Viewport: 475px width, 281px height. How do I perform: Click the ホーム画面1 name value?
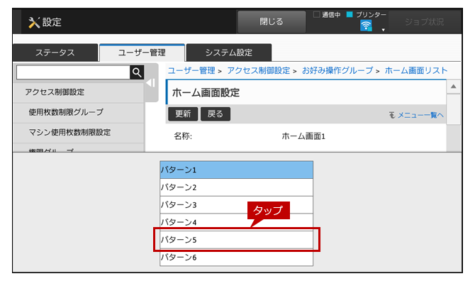point(303,136)
